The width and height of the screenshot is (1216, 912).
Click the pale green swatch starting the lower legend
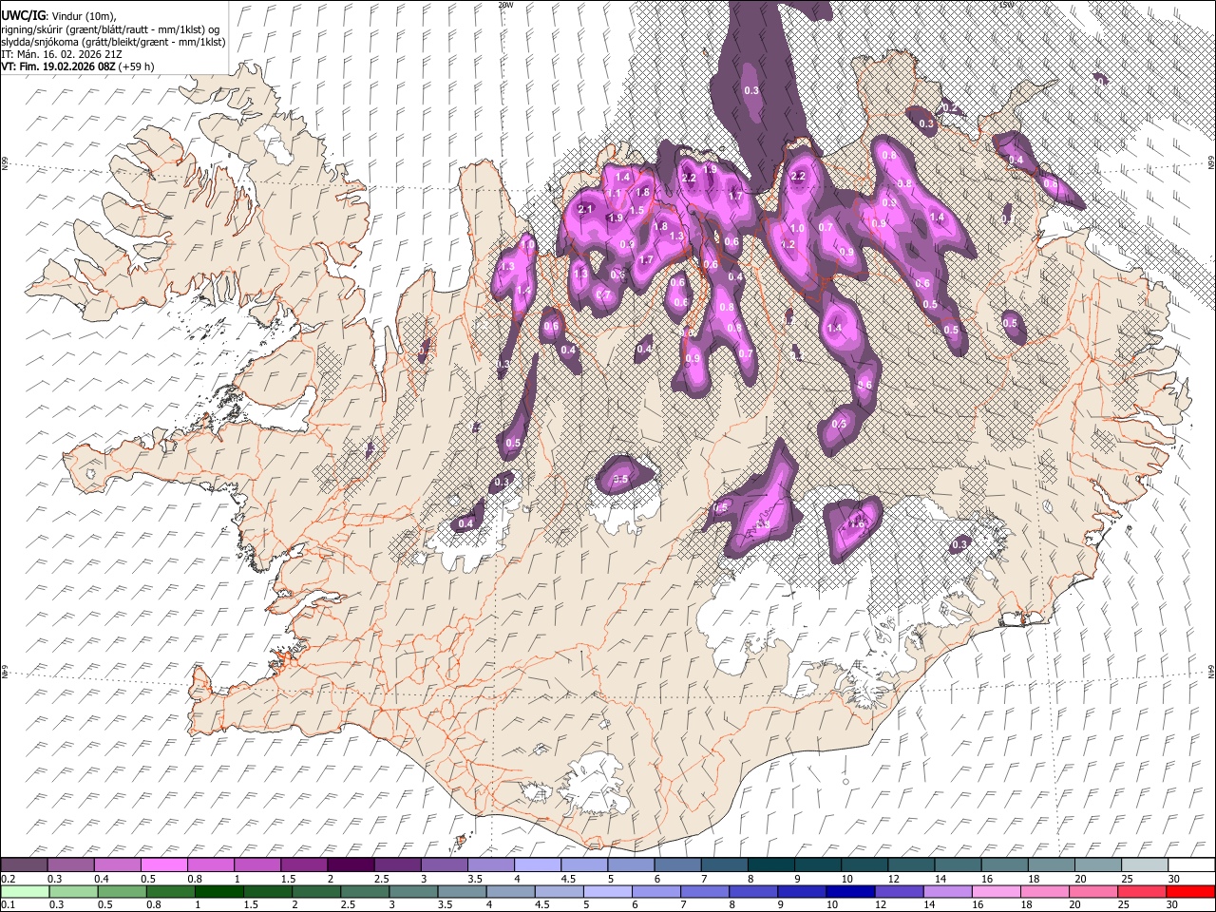click(x=25, y=891)
